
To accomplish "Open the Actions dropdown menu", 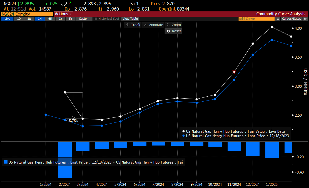I will 63,14.
